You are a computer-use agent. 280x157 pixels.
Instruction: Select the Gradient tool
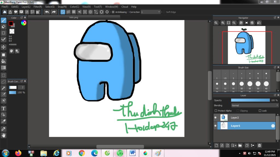(x=4, y=68)
